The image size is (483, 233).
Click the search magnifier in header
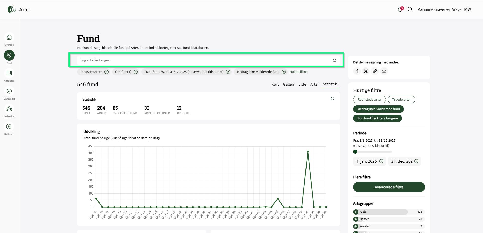pos(410,9)
